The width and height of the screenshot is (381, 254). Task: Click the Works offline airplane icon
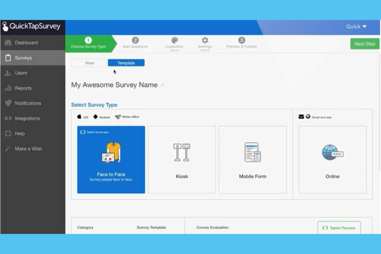[118, 117]
